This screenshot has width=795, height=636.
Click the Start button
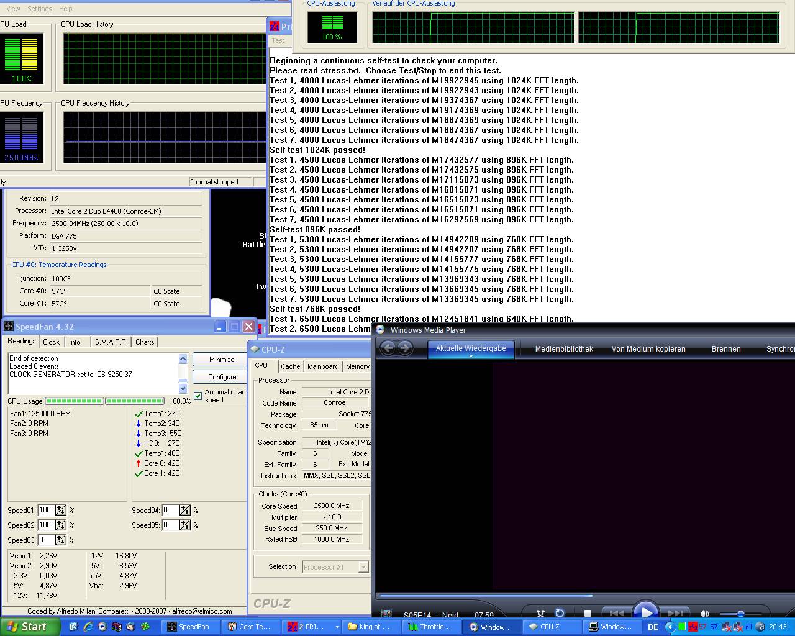29,627
